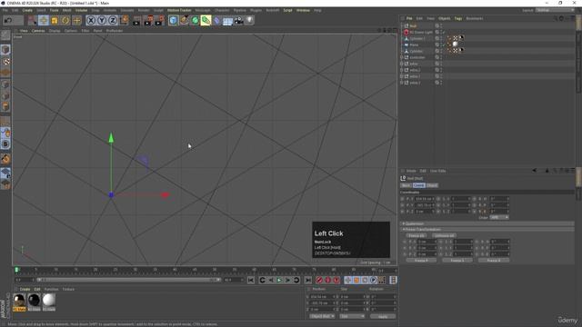The width and height of the screenshot is (582, 327).
Task: Expand the controller object tree
Action: (402, 57)
